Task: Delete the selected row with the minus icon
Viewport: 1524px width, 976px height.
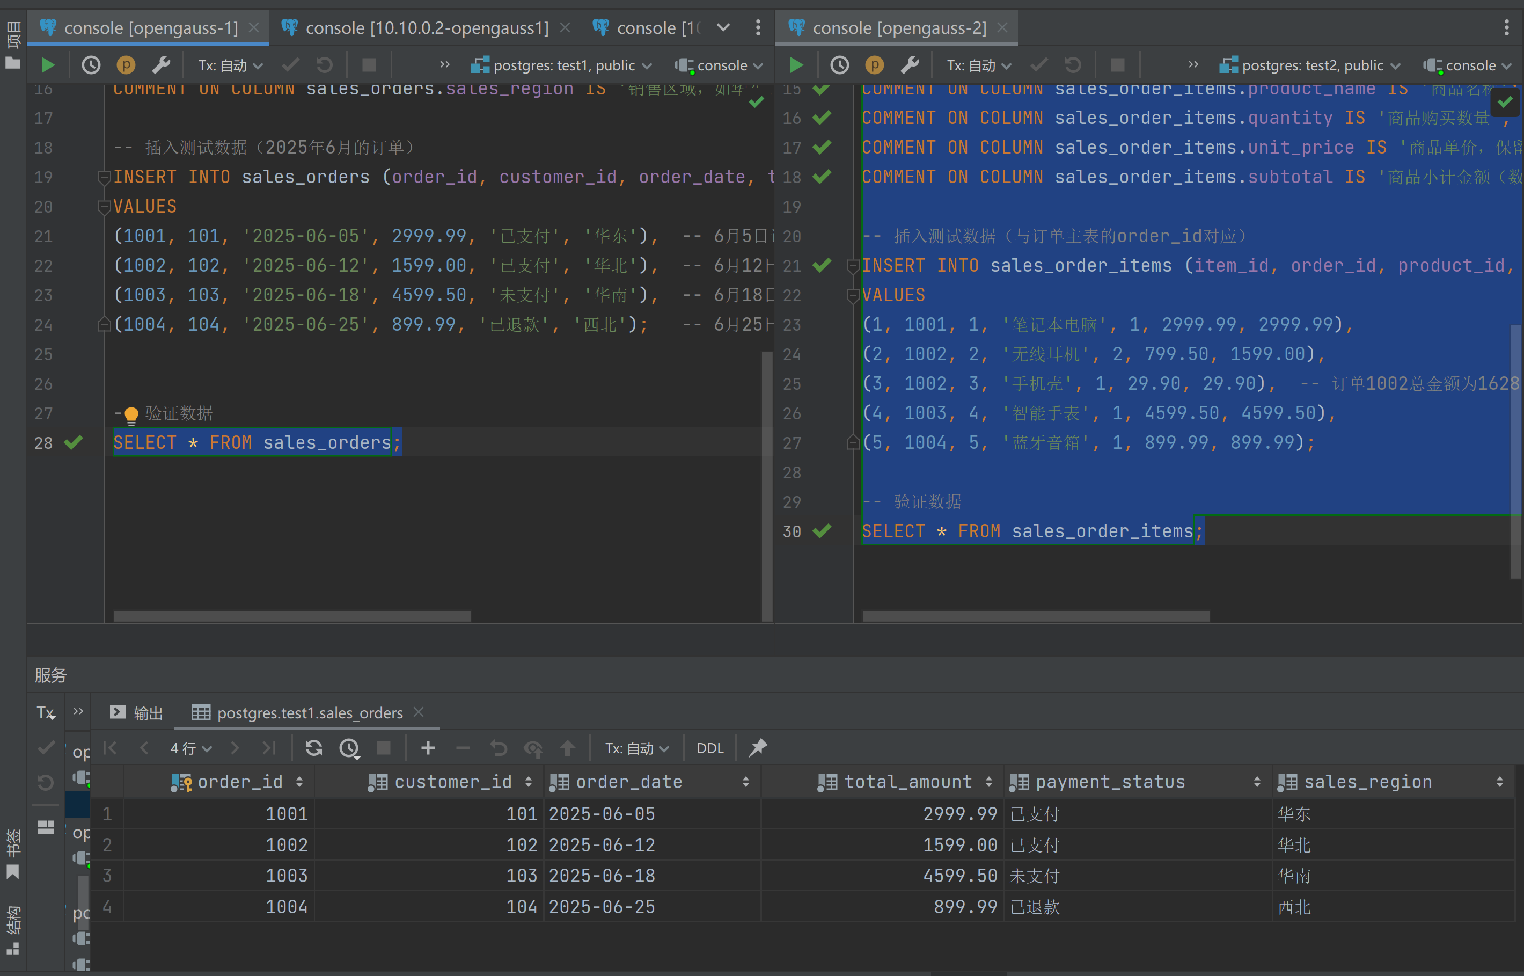Action: 463,748
